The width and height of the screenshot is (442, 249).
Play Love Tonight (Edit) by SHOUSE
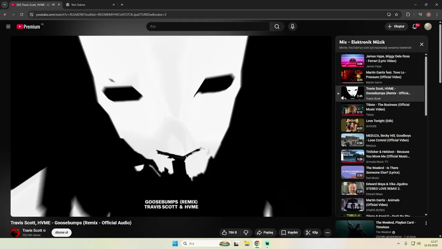point(380,126)
